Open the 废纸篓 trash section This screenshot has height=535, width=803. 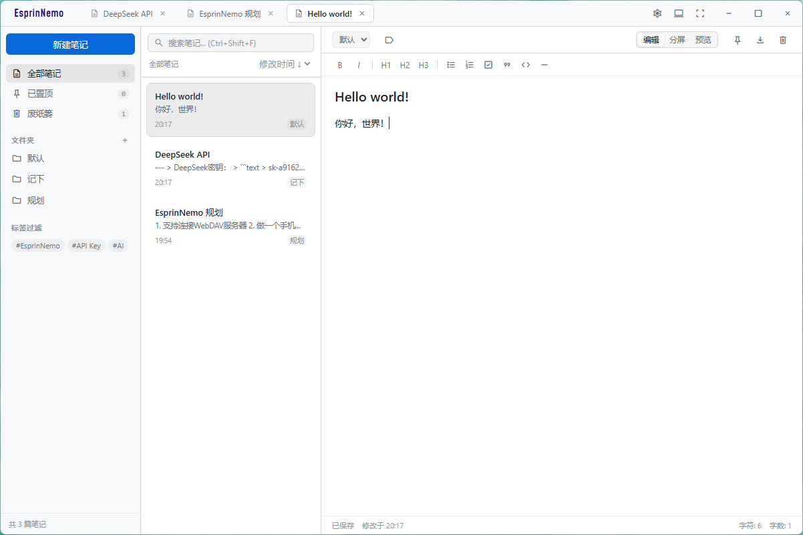click(70, 114)
